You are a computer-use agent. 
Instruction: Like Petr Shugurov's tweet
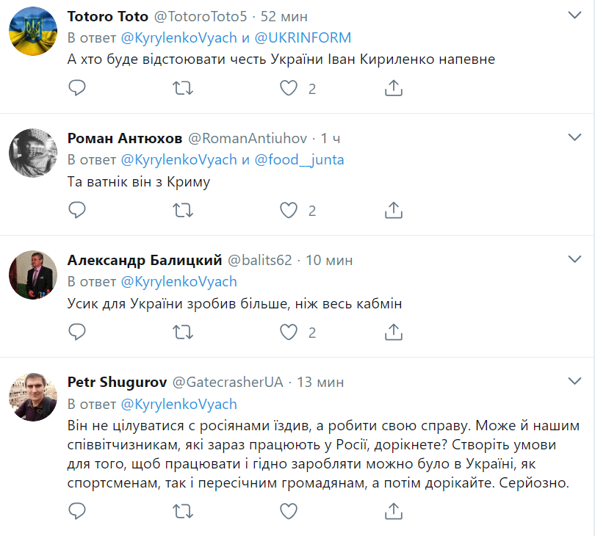tap(289, 510)
